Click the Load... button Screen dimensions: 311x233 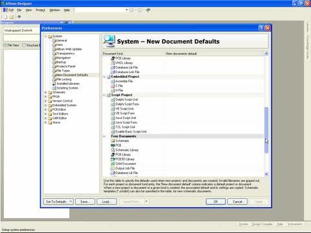(107, 201)
